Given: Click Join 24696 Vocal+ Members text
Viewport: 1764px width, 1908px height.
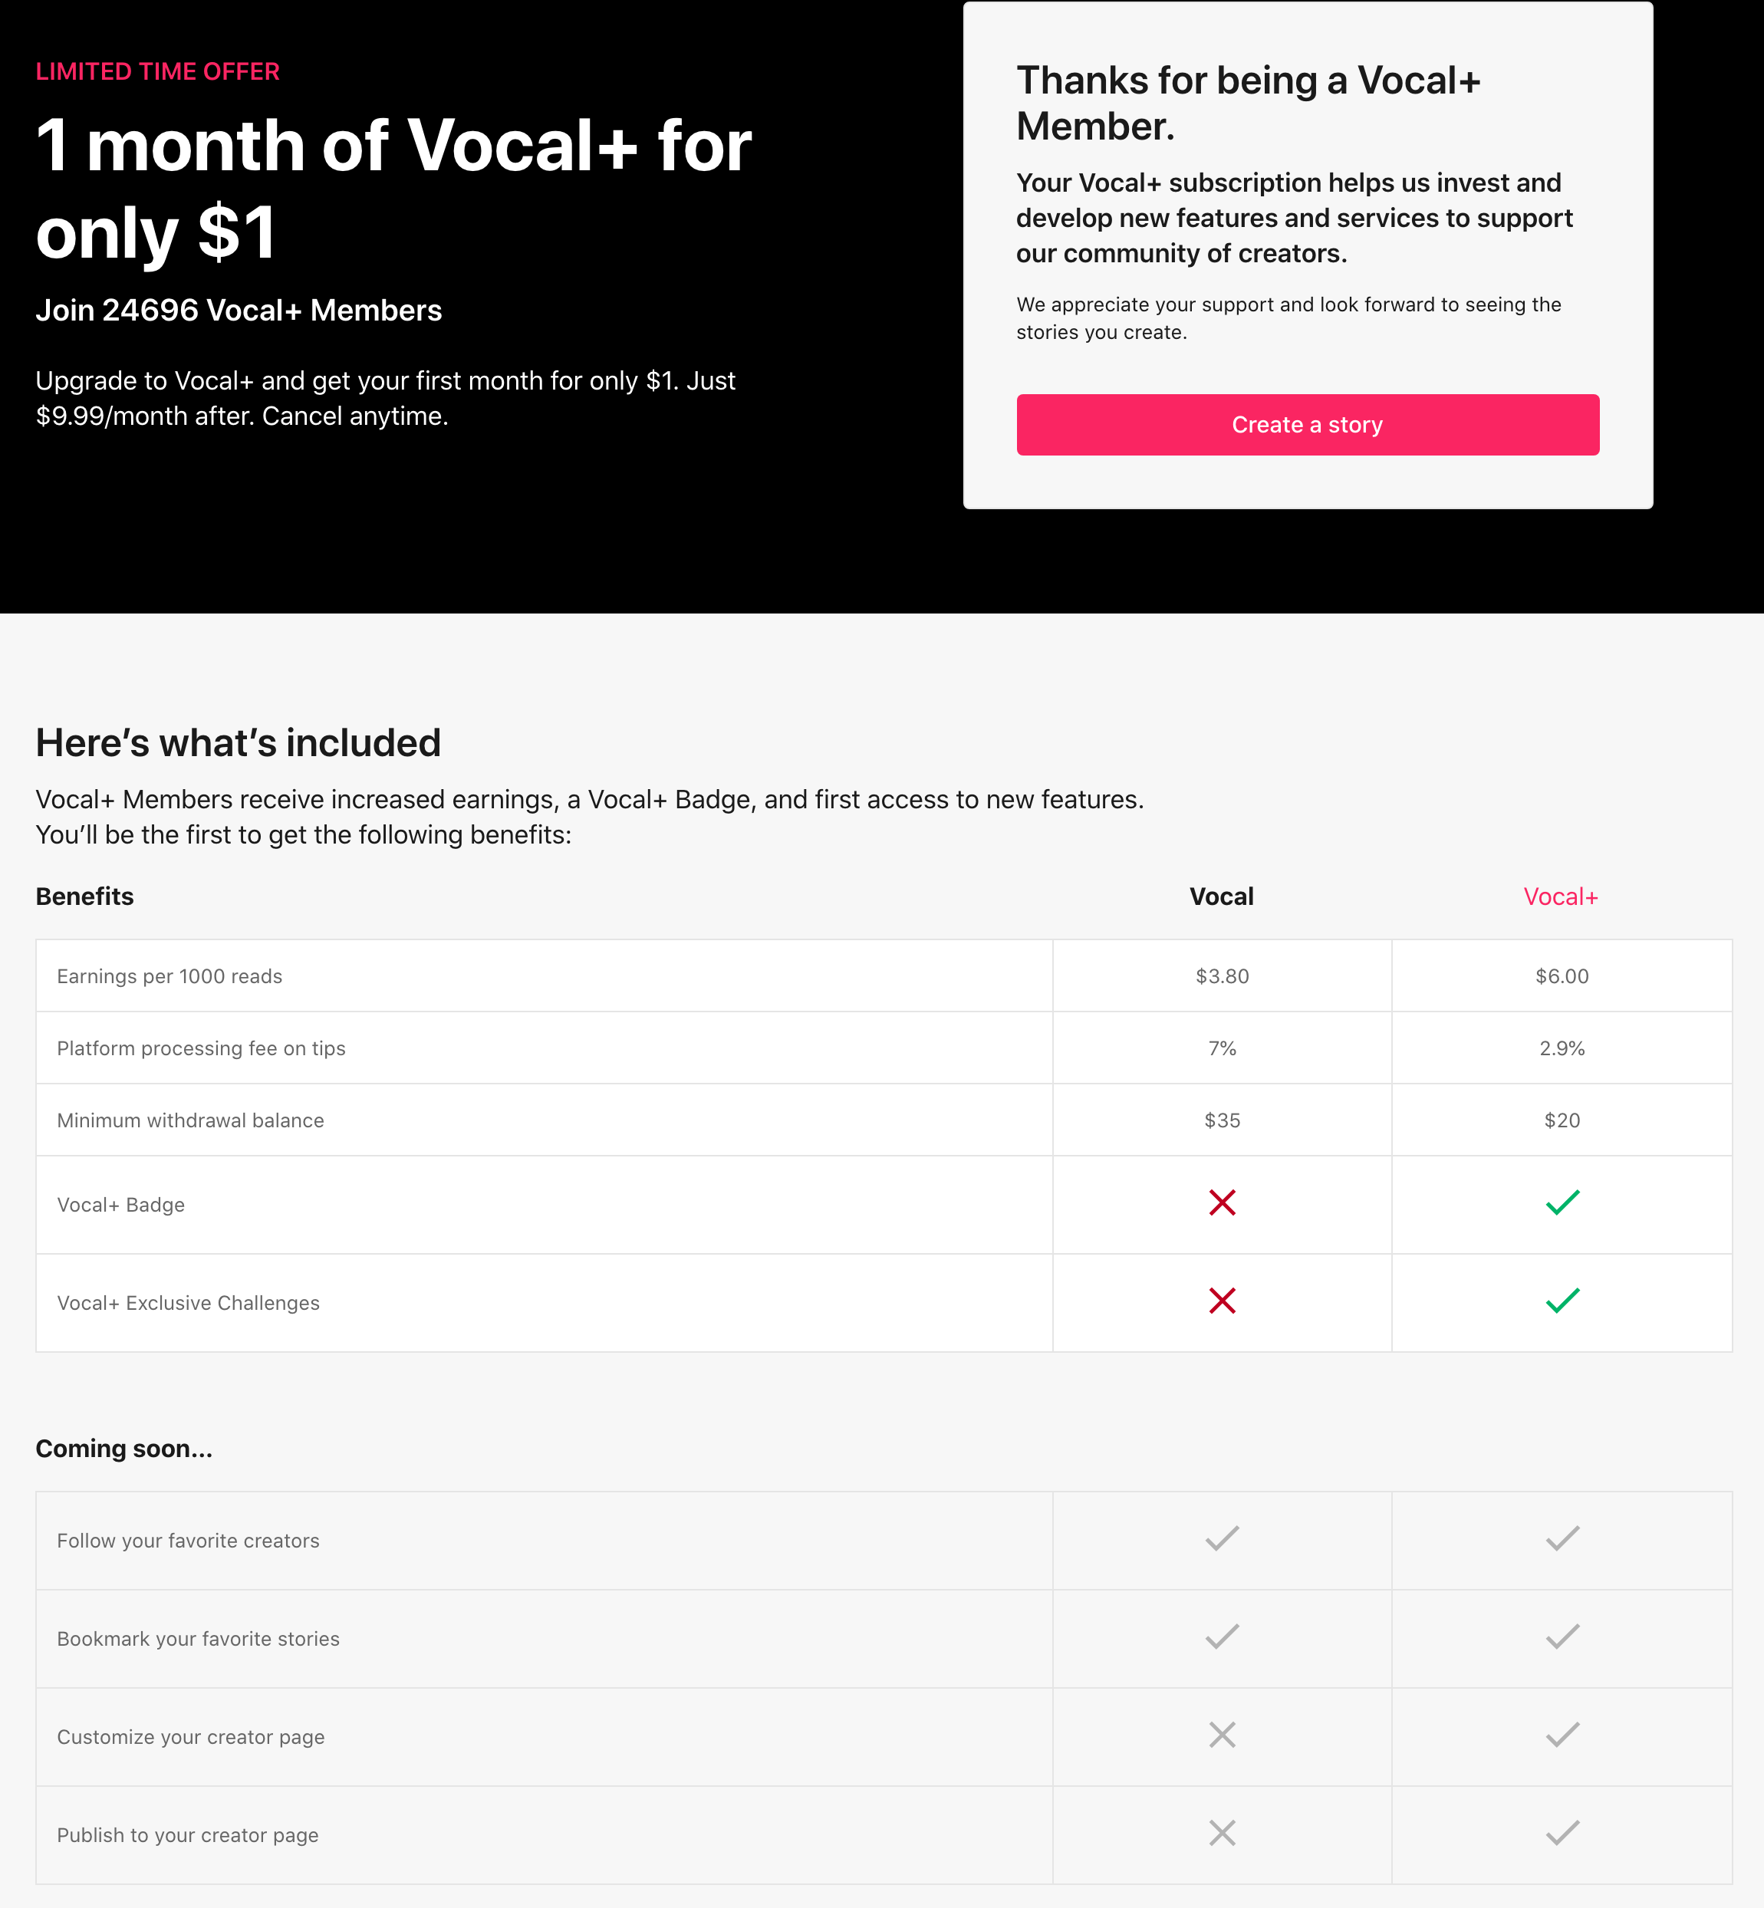Looking at the screenshot, I should (x=239, y=311).
